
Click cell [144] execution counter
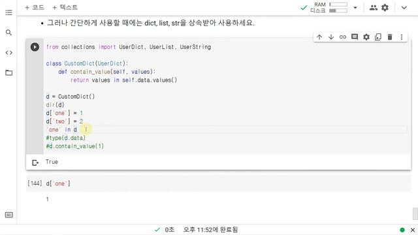(35, 183)
